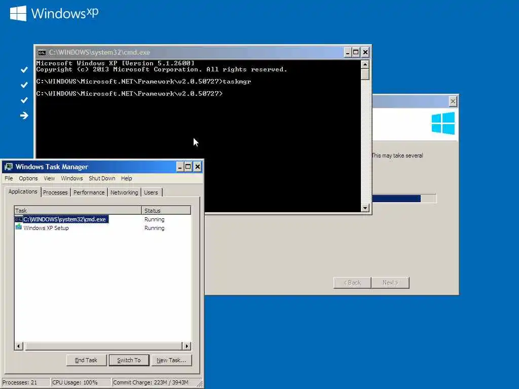This screenshot has height=389, width=519.
Task: Click the Task Manager title bar icon
Action: [x=9, y=167]
